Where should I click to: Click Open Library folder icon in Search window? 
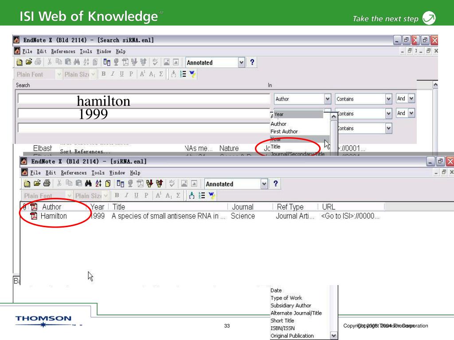point(29,62)
